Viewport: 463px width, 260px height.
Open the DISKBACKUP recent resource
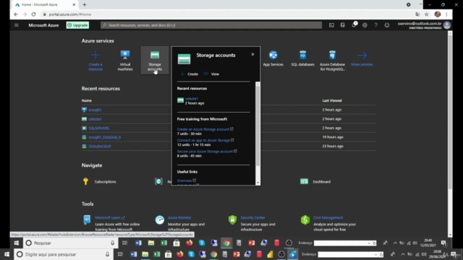pos(100,146)
